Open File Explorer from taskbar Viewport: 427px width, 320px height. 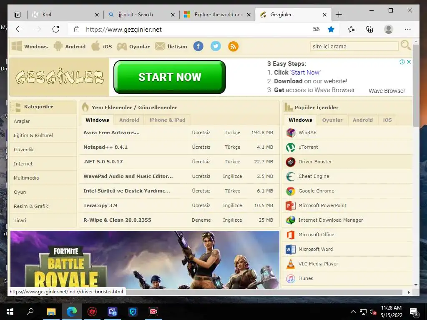(51, 312)
